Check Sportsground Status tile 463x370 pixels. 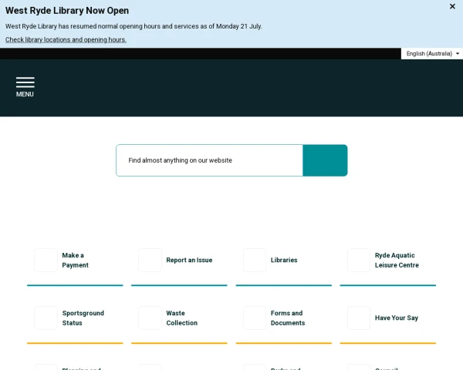(x=75, y=318)
